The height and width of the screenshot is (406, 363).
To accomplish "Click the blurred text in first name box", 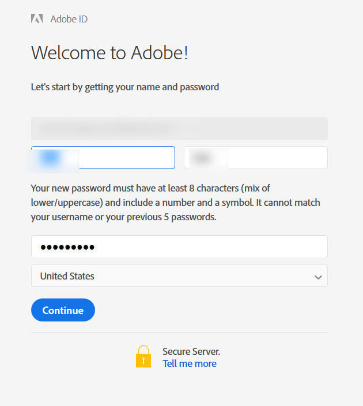I will [50, 158].
